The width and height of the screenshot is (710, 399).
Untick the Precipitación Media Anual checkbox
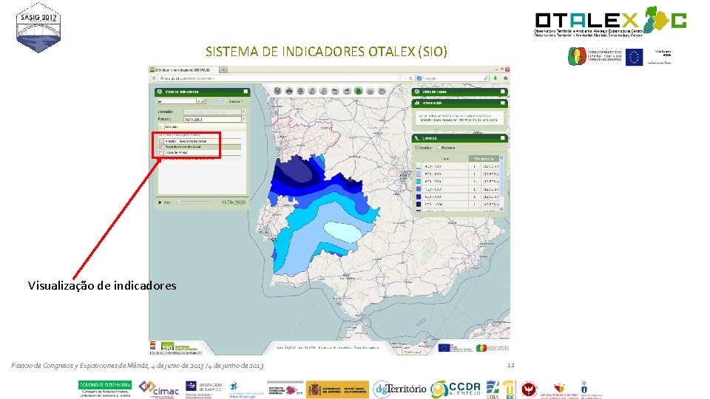pos(160,147)
